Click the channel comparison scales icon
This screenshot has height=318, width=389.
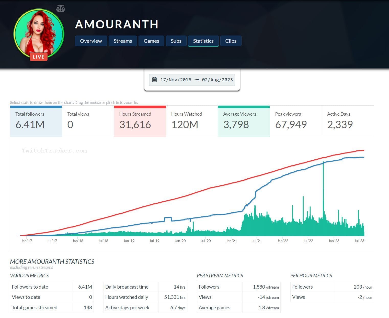61,8
